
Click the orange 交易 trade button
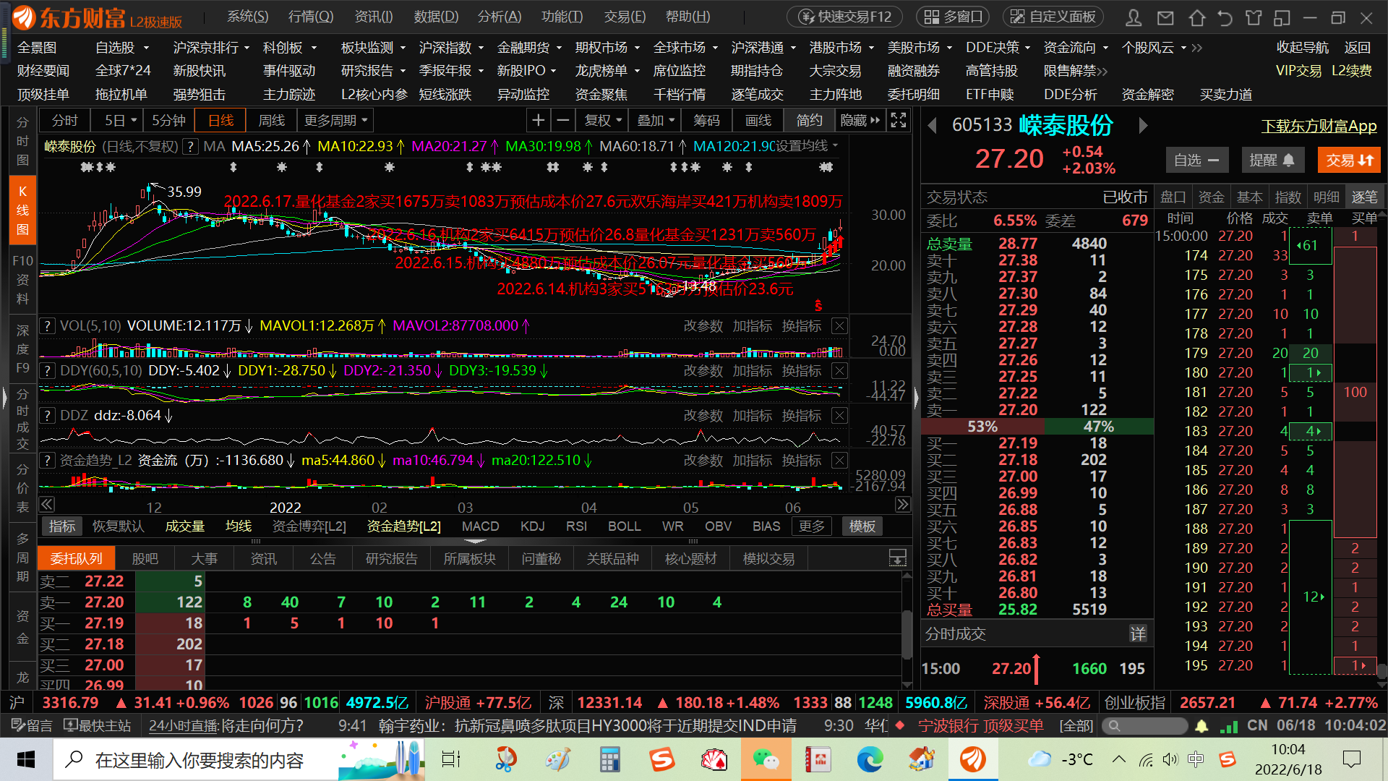[x=1349, y=160]
